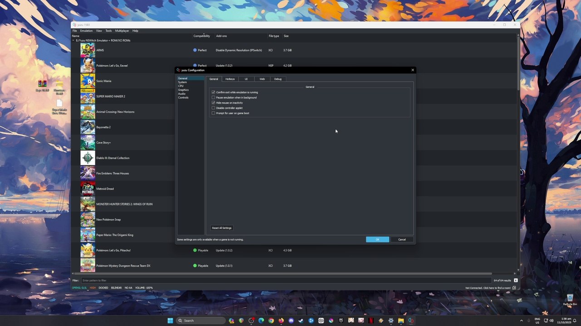Click the Reset All Settings button
581x326 pixels.
pyautogui.click(x=222, y=228)
